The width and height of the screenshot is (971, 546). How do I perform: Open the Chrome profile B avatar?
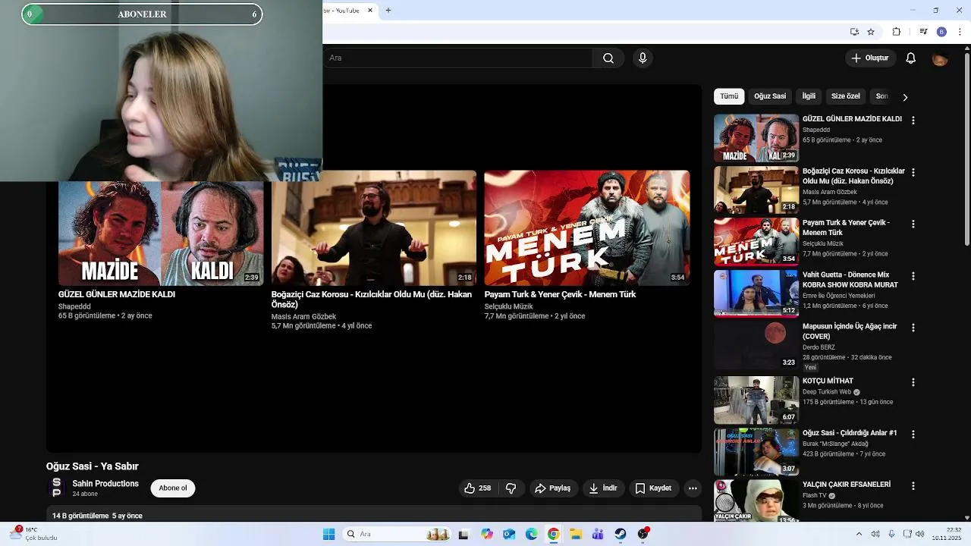click(941, 32)
